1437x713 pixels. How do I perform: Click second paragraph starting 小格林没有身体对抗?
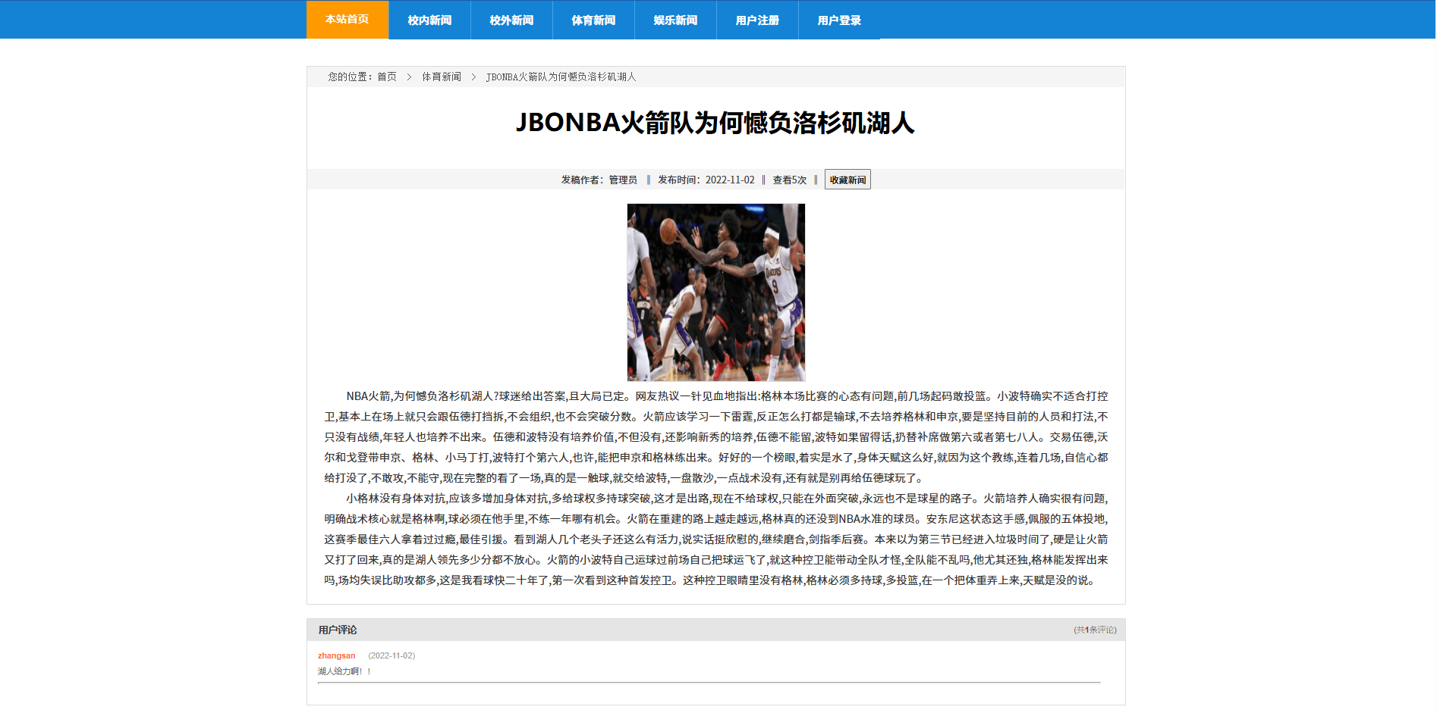click(x=716, y=539)
